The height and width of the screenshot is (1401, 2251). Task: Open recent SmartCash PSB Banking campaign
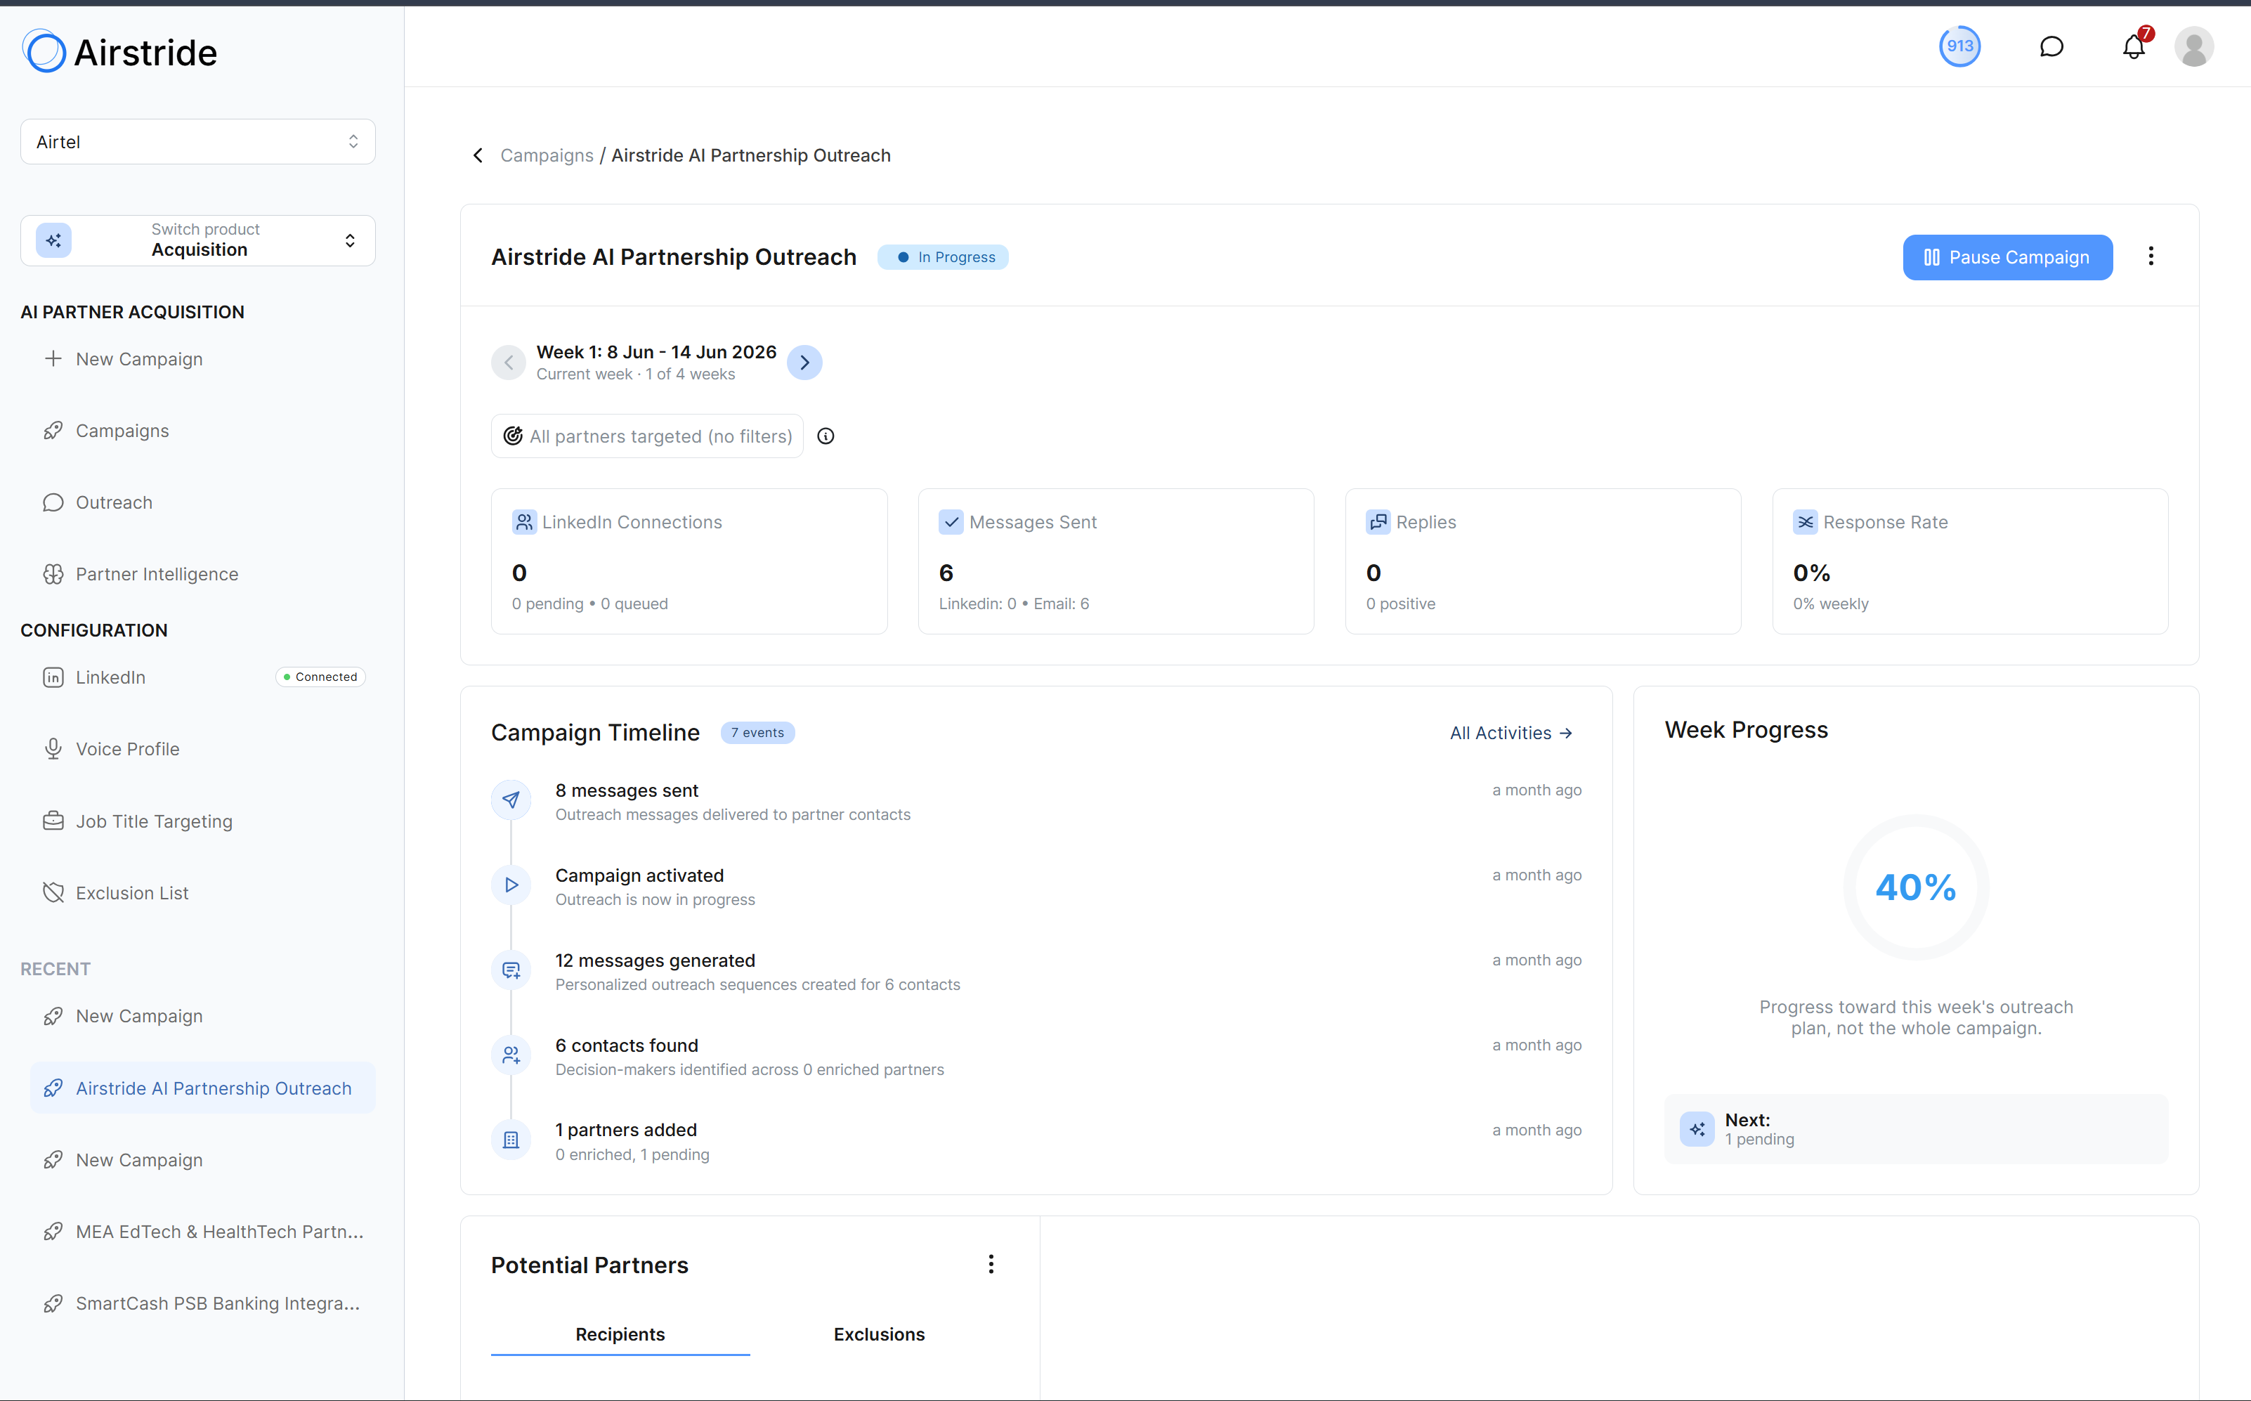tap(203, 1304)
